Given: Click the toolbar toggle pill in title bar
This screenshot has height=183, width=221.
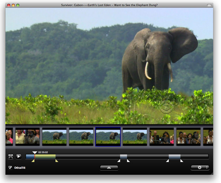Looking at the screenshot, I should pos(209,5).
